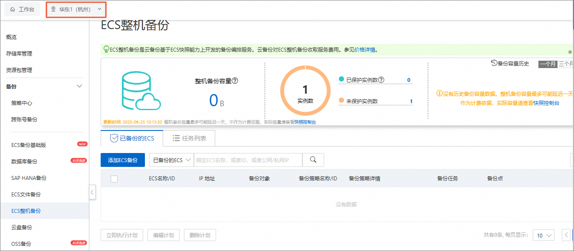Click the 备份任务 column header
Viewport: 574px width, 251px height.
448,179
